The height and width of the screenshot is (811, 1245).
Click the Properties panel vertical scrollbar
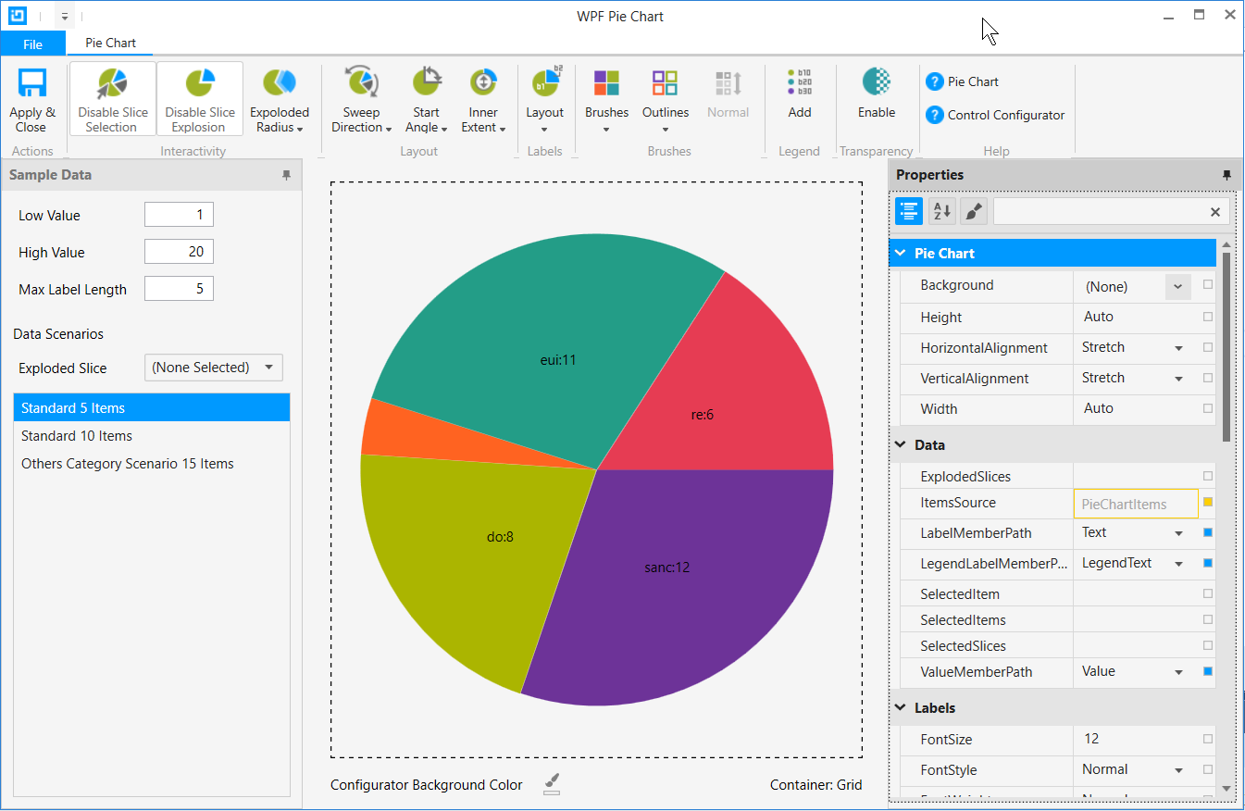click(x=1226, y=346)
